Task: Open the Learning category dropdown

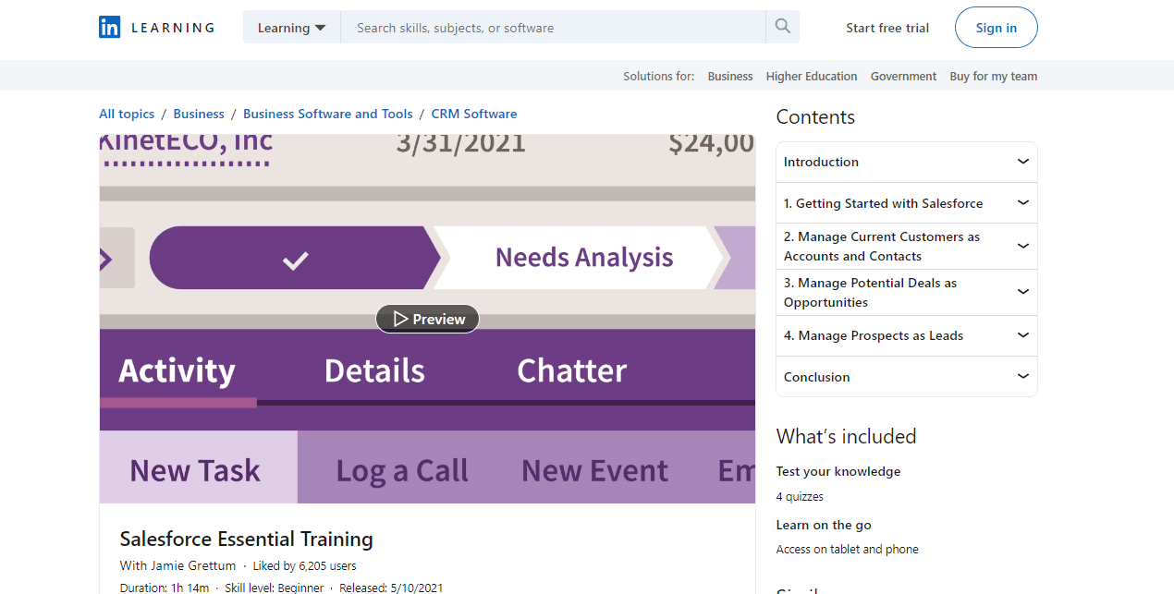Action: point(291,27)
